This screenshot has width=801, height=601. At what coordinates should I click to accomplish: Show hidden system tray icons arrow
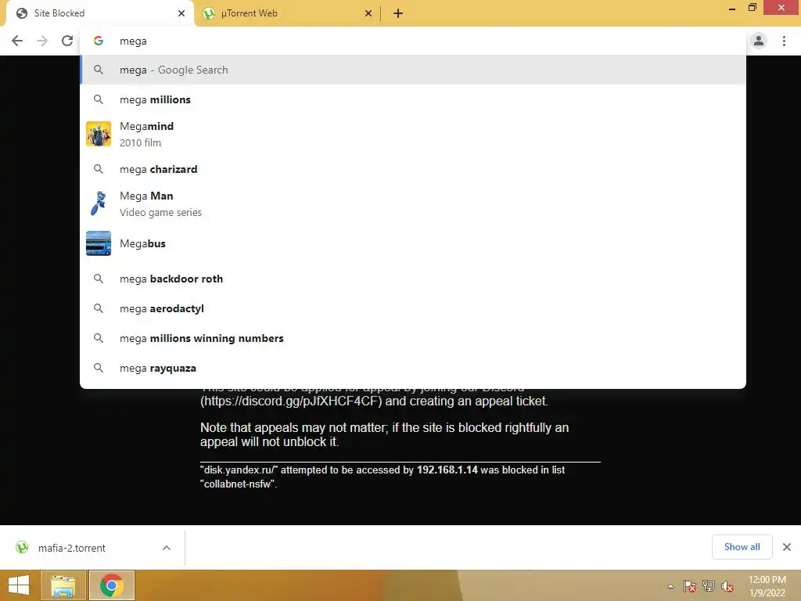[x=670, y=586]
